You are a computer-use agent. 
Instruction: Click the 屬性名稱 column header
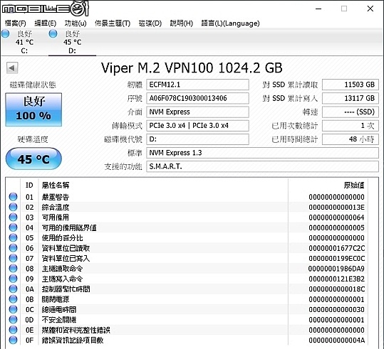click(x=56, y=186)
